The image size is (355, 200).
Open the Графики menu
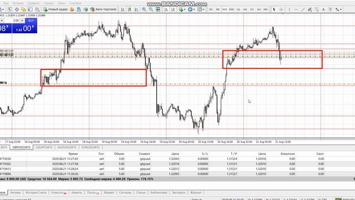pyautogui.click(x=33, y=3)
